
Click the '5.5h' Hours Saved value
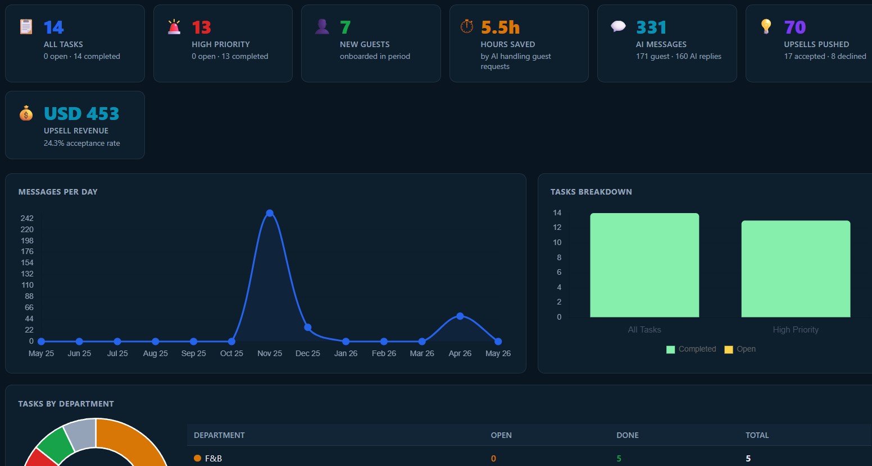[x=500, y=27]
